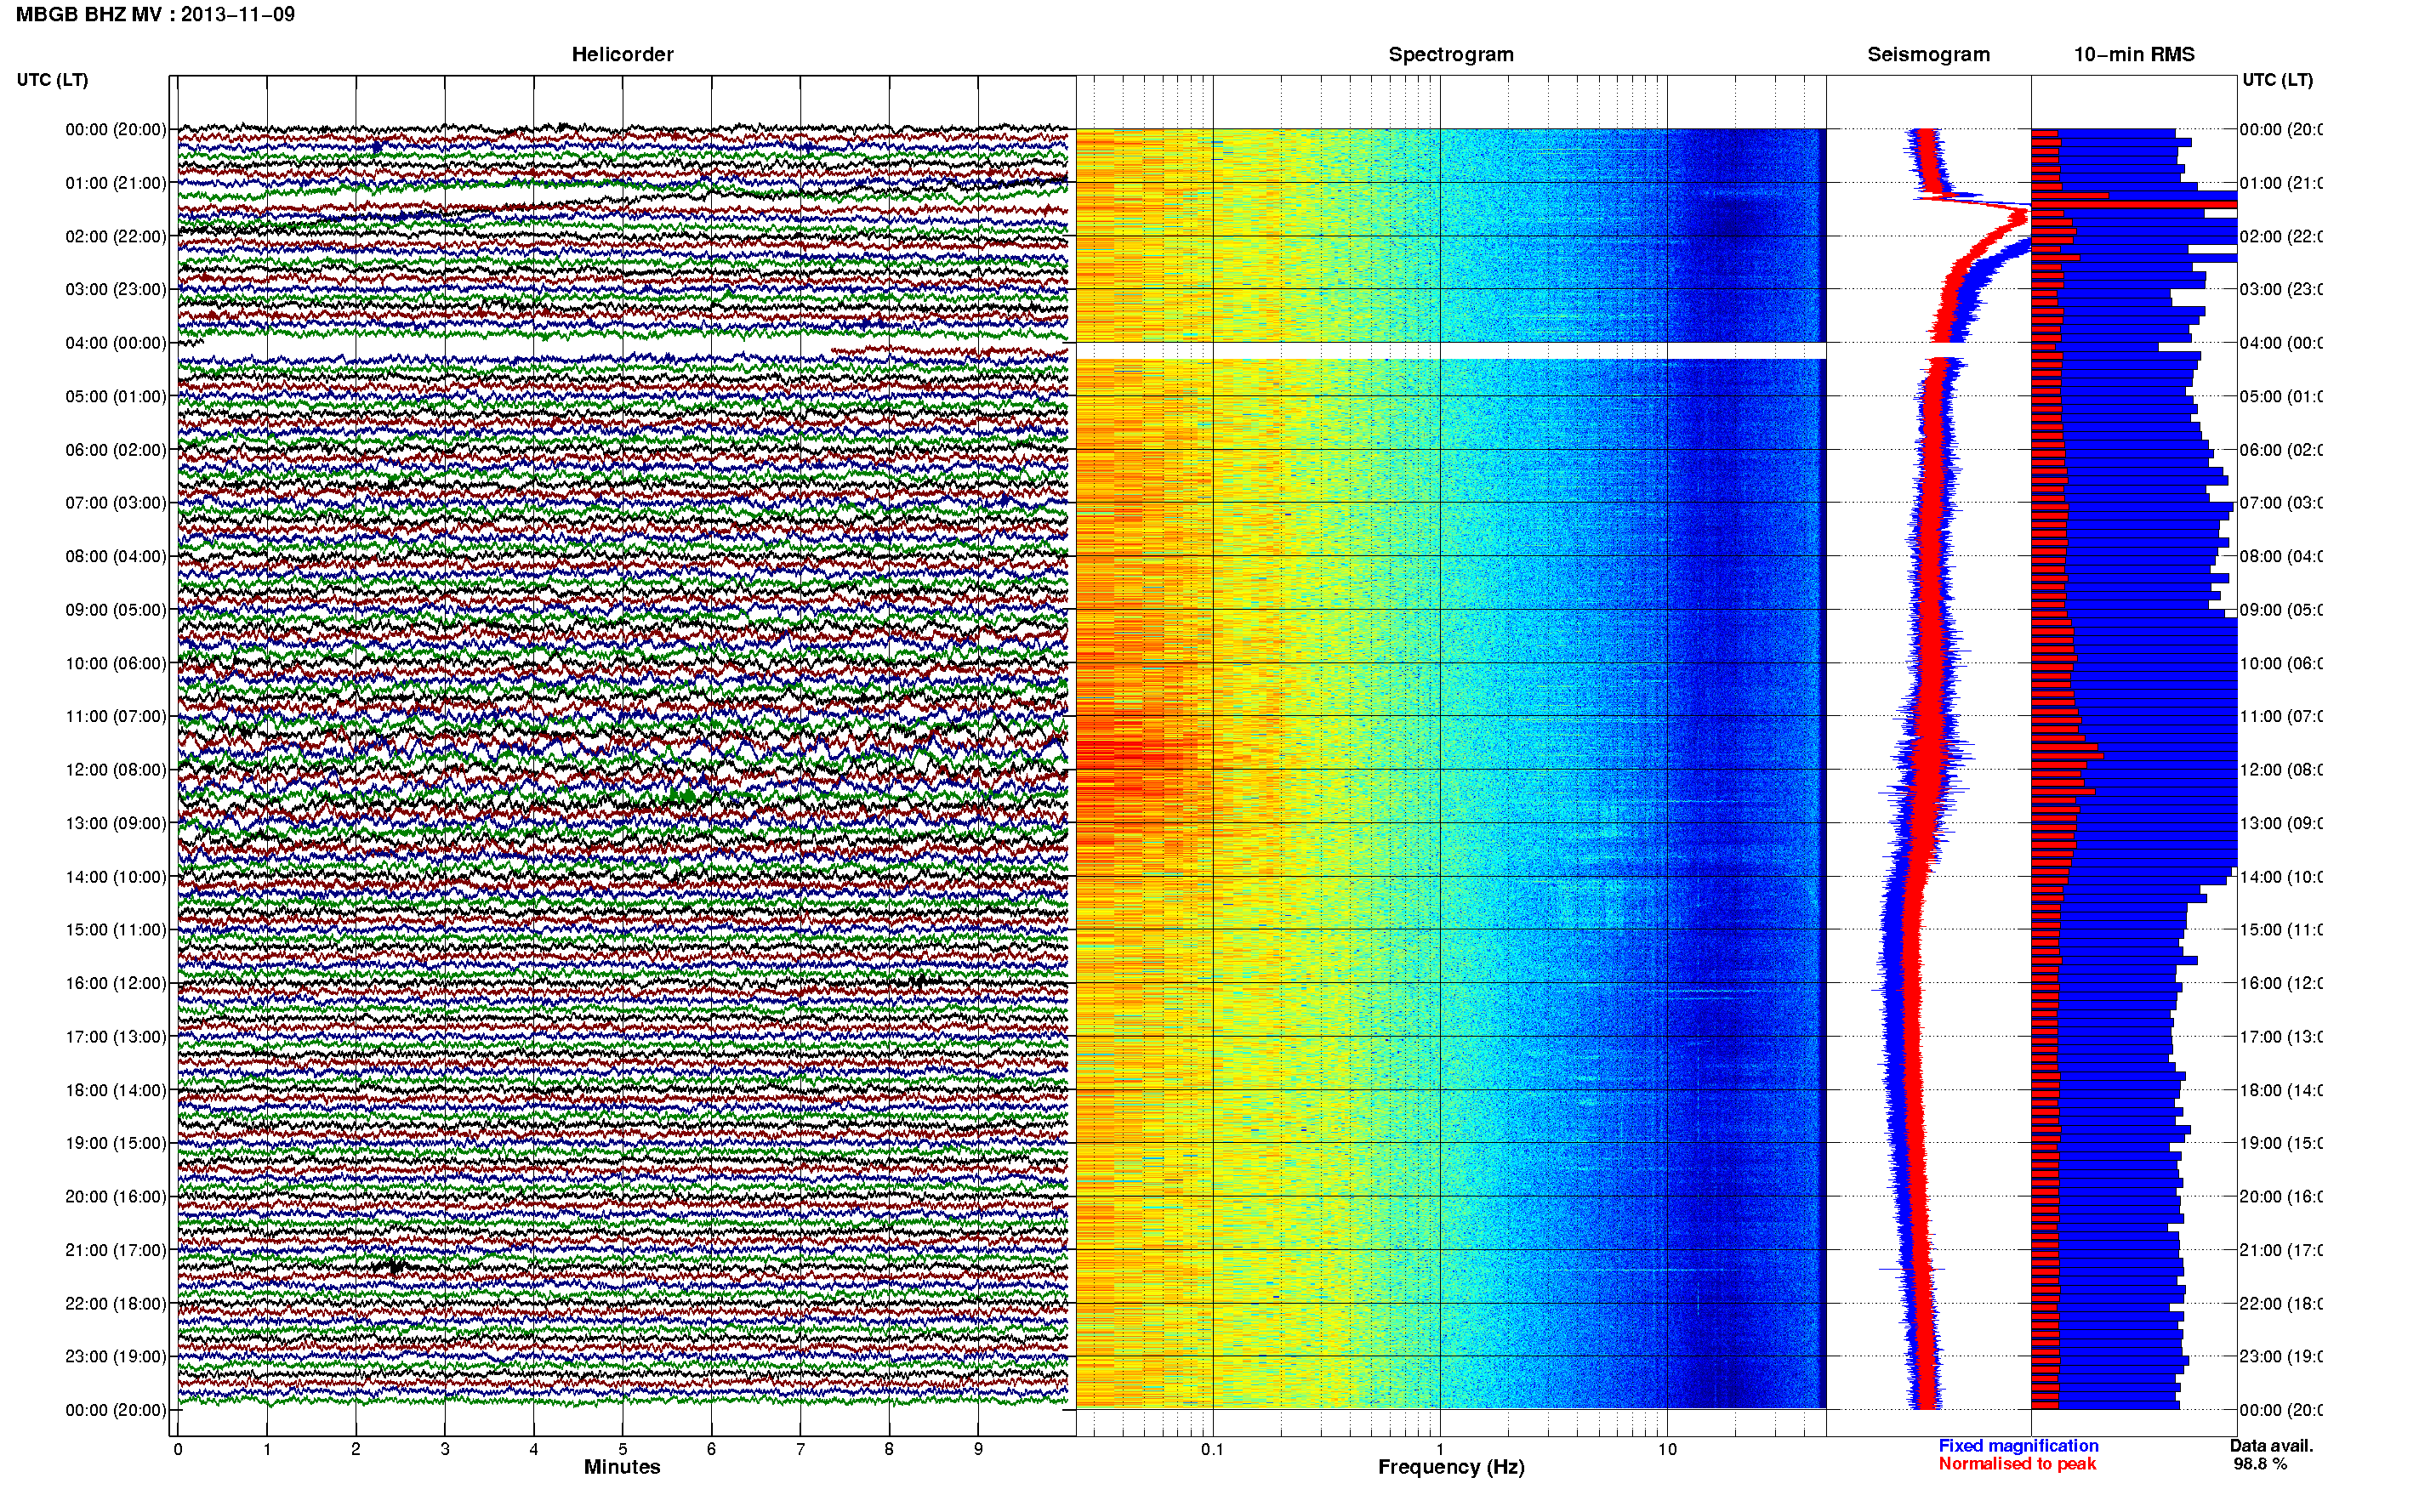The width and height of the screenshot is (2419, 1512).
Task: Click the 'Spectrogram' panel heading
Action: (x=1450, y=54)
